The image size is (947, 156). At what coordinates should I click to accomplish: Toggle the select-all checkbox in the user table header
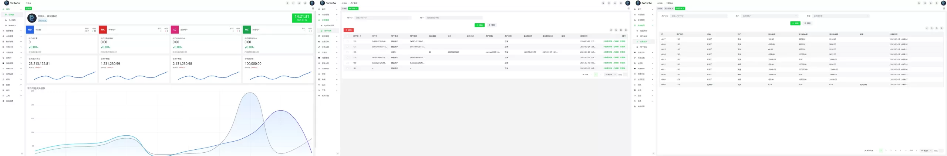(x=347, y=36)
